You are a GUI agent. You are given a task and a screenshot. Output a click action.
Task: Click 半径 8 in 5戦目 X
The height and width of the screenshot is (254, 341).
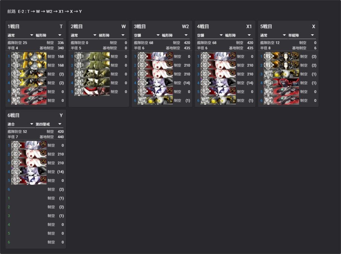click(265, 48)
